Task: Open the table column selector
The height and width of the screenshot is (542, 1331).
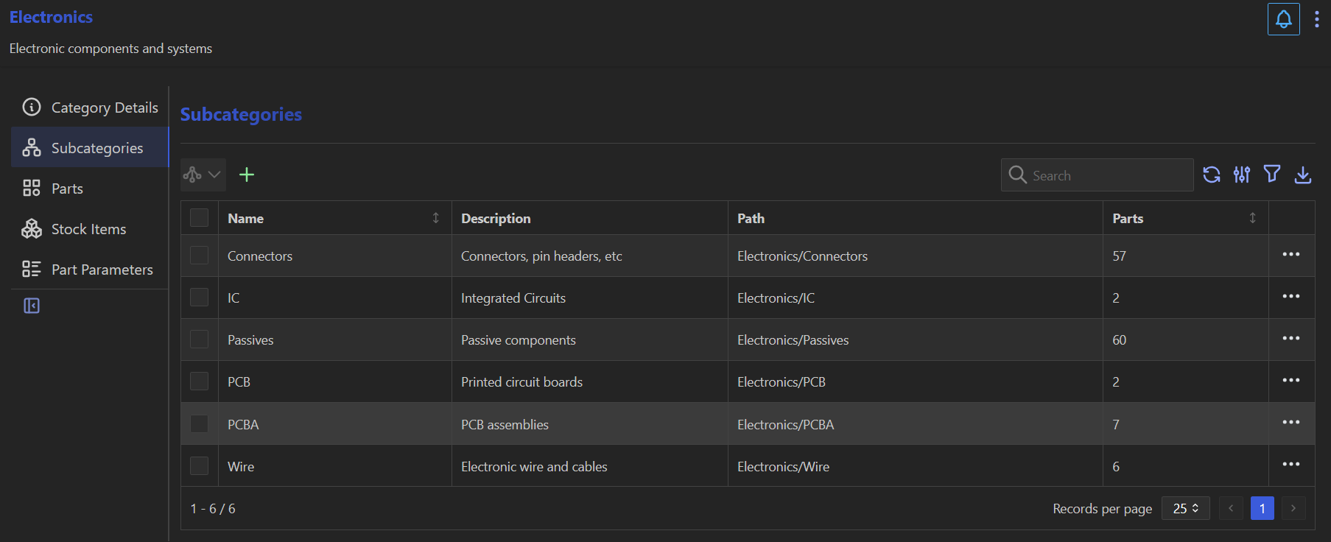Action: pyautogui.click(x=1242, y=175)
